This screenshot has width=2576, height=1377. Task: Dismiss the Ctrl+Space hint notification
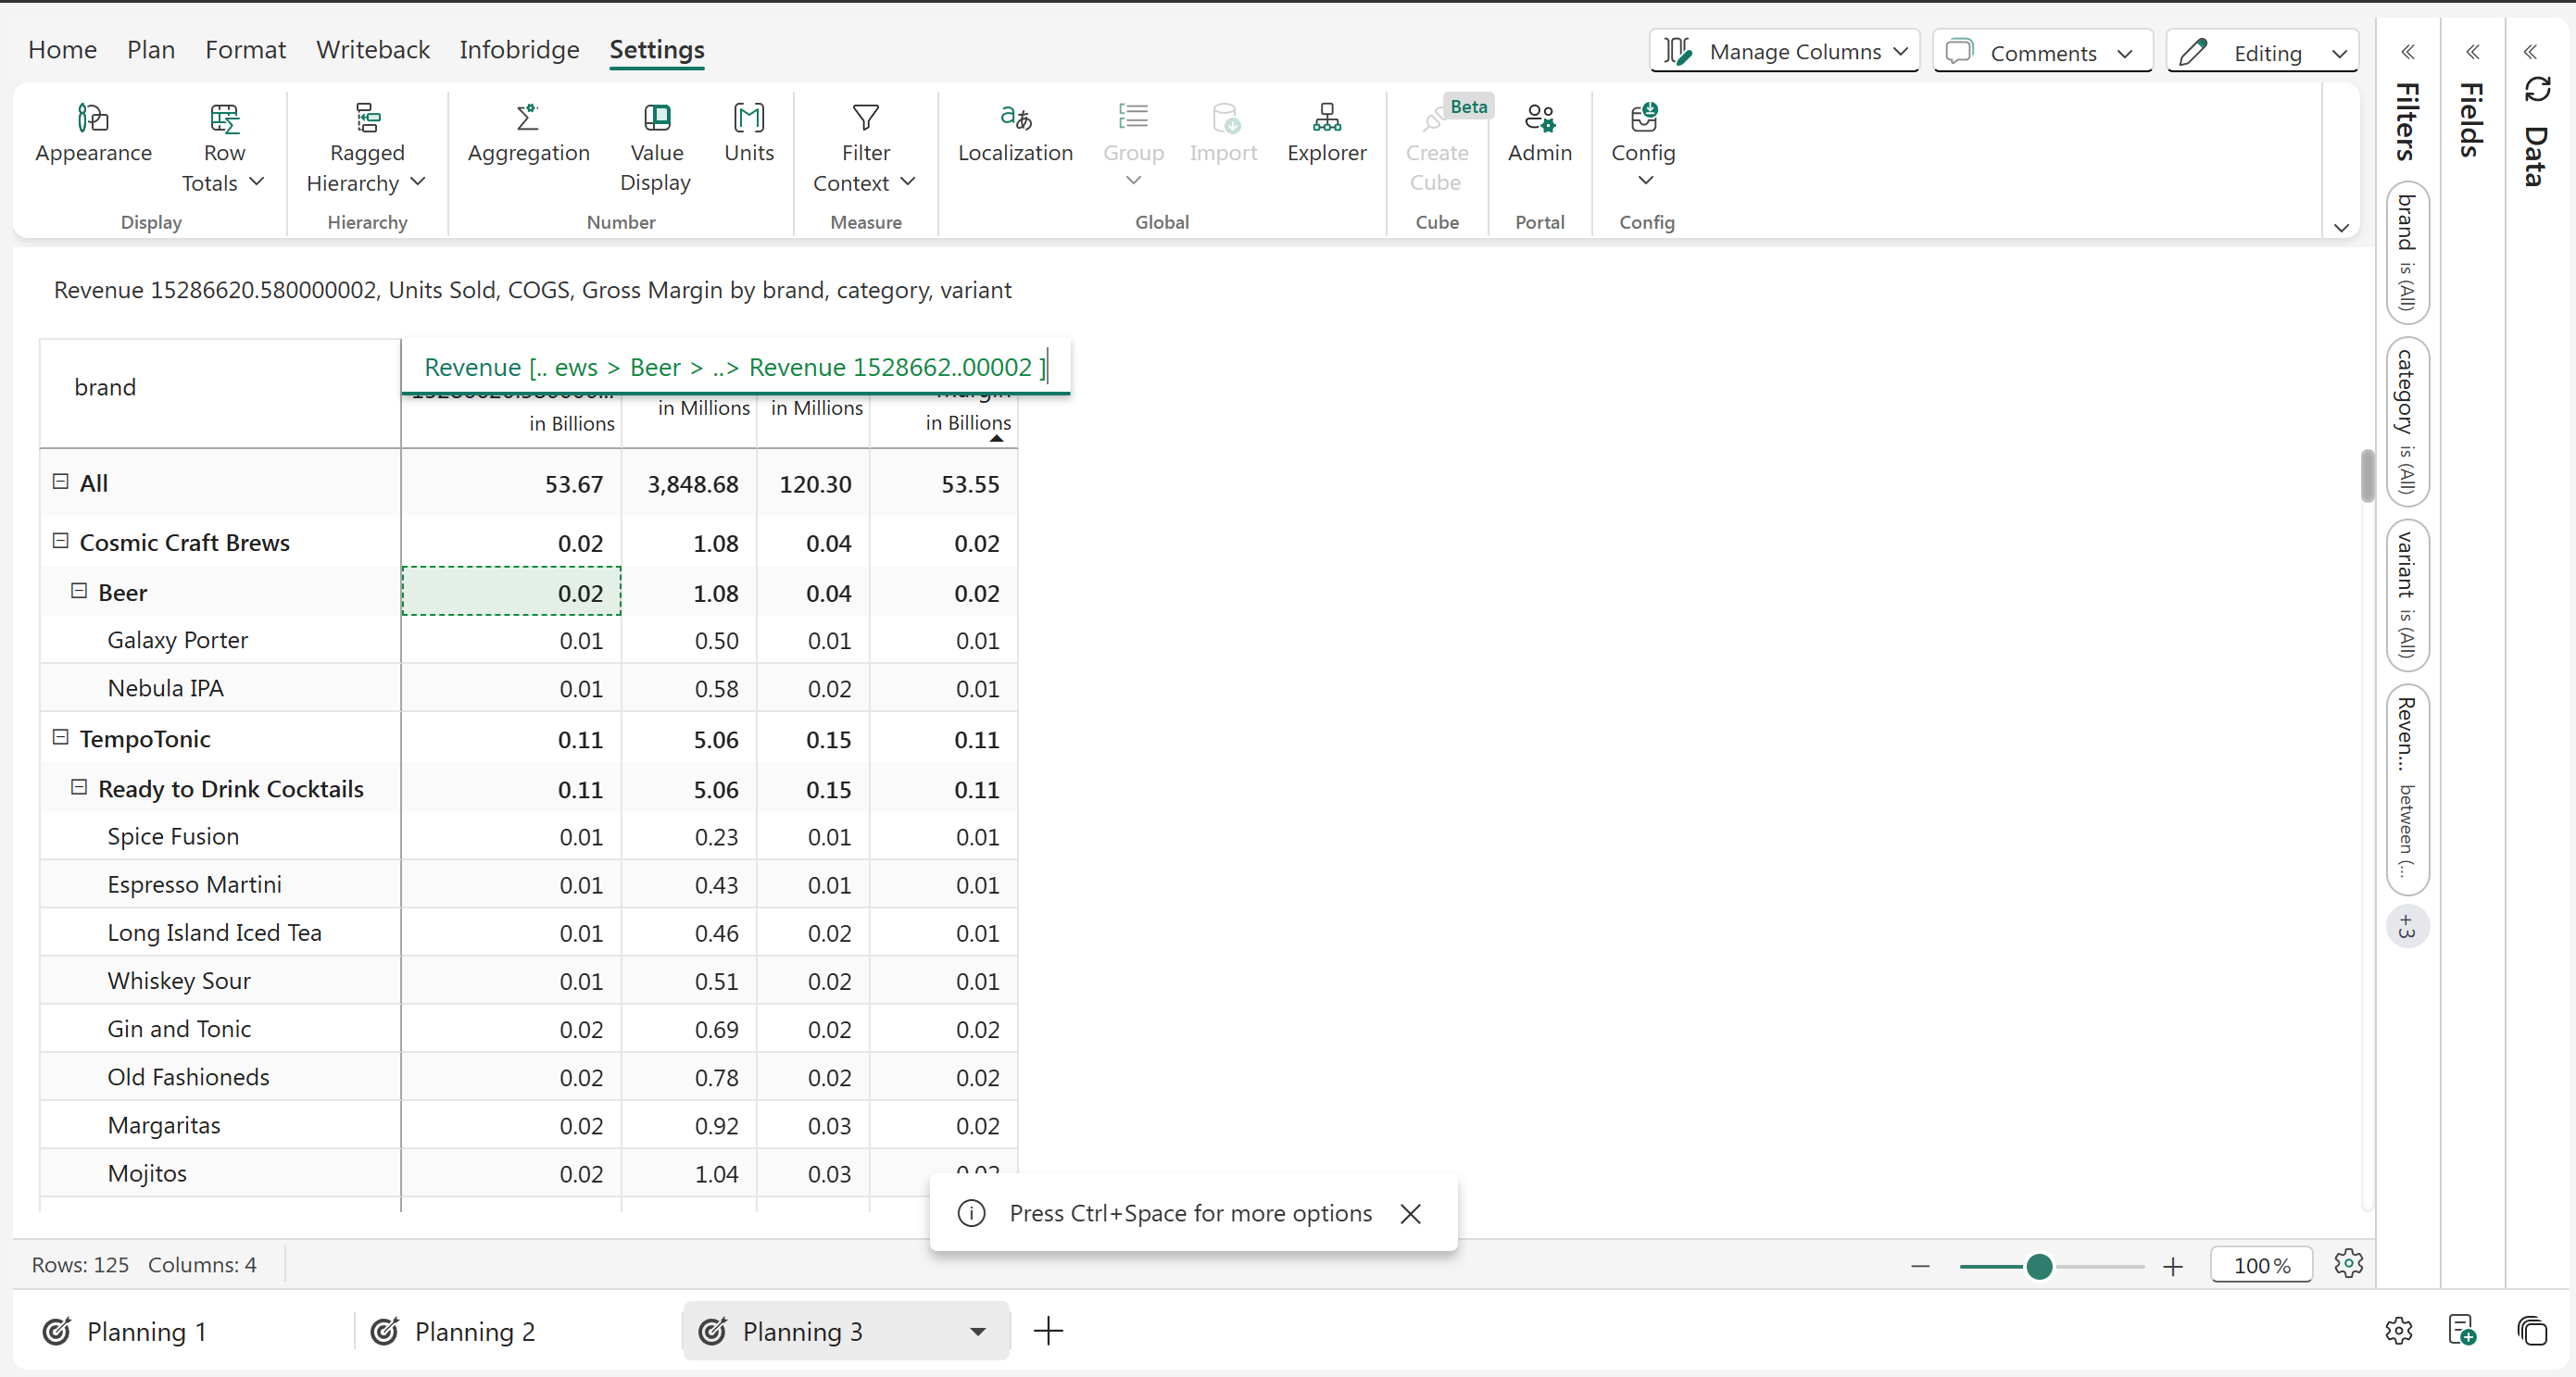[1410, 1213]
